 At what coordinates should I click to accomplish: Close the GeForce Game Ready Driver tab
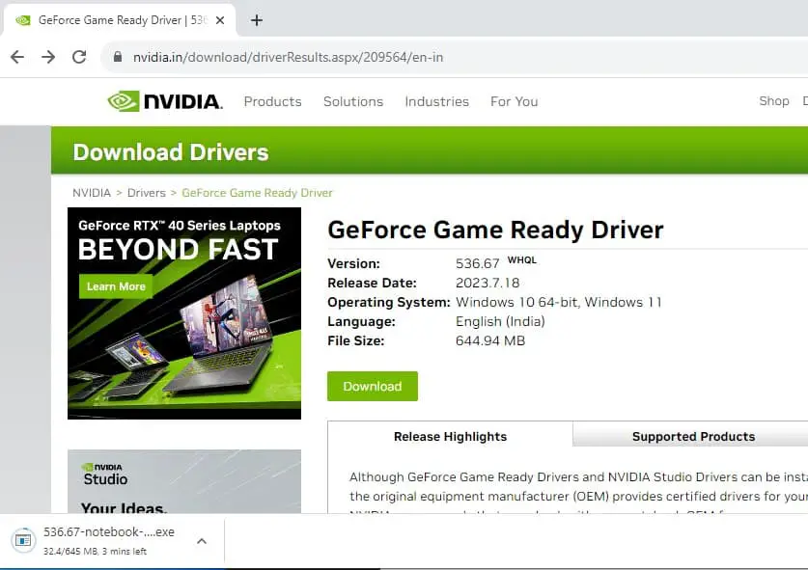pos(222,20)
